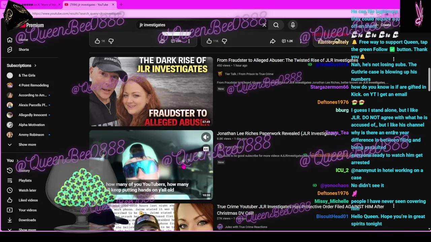Open Liked videos list
This screenshot has width=431, height=242.
coord(28,200)
